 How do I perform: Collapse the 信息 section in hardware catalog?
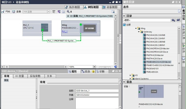point(124,82)
